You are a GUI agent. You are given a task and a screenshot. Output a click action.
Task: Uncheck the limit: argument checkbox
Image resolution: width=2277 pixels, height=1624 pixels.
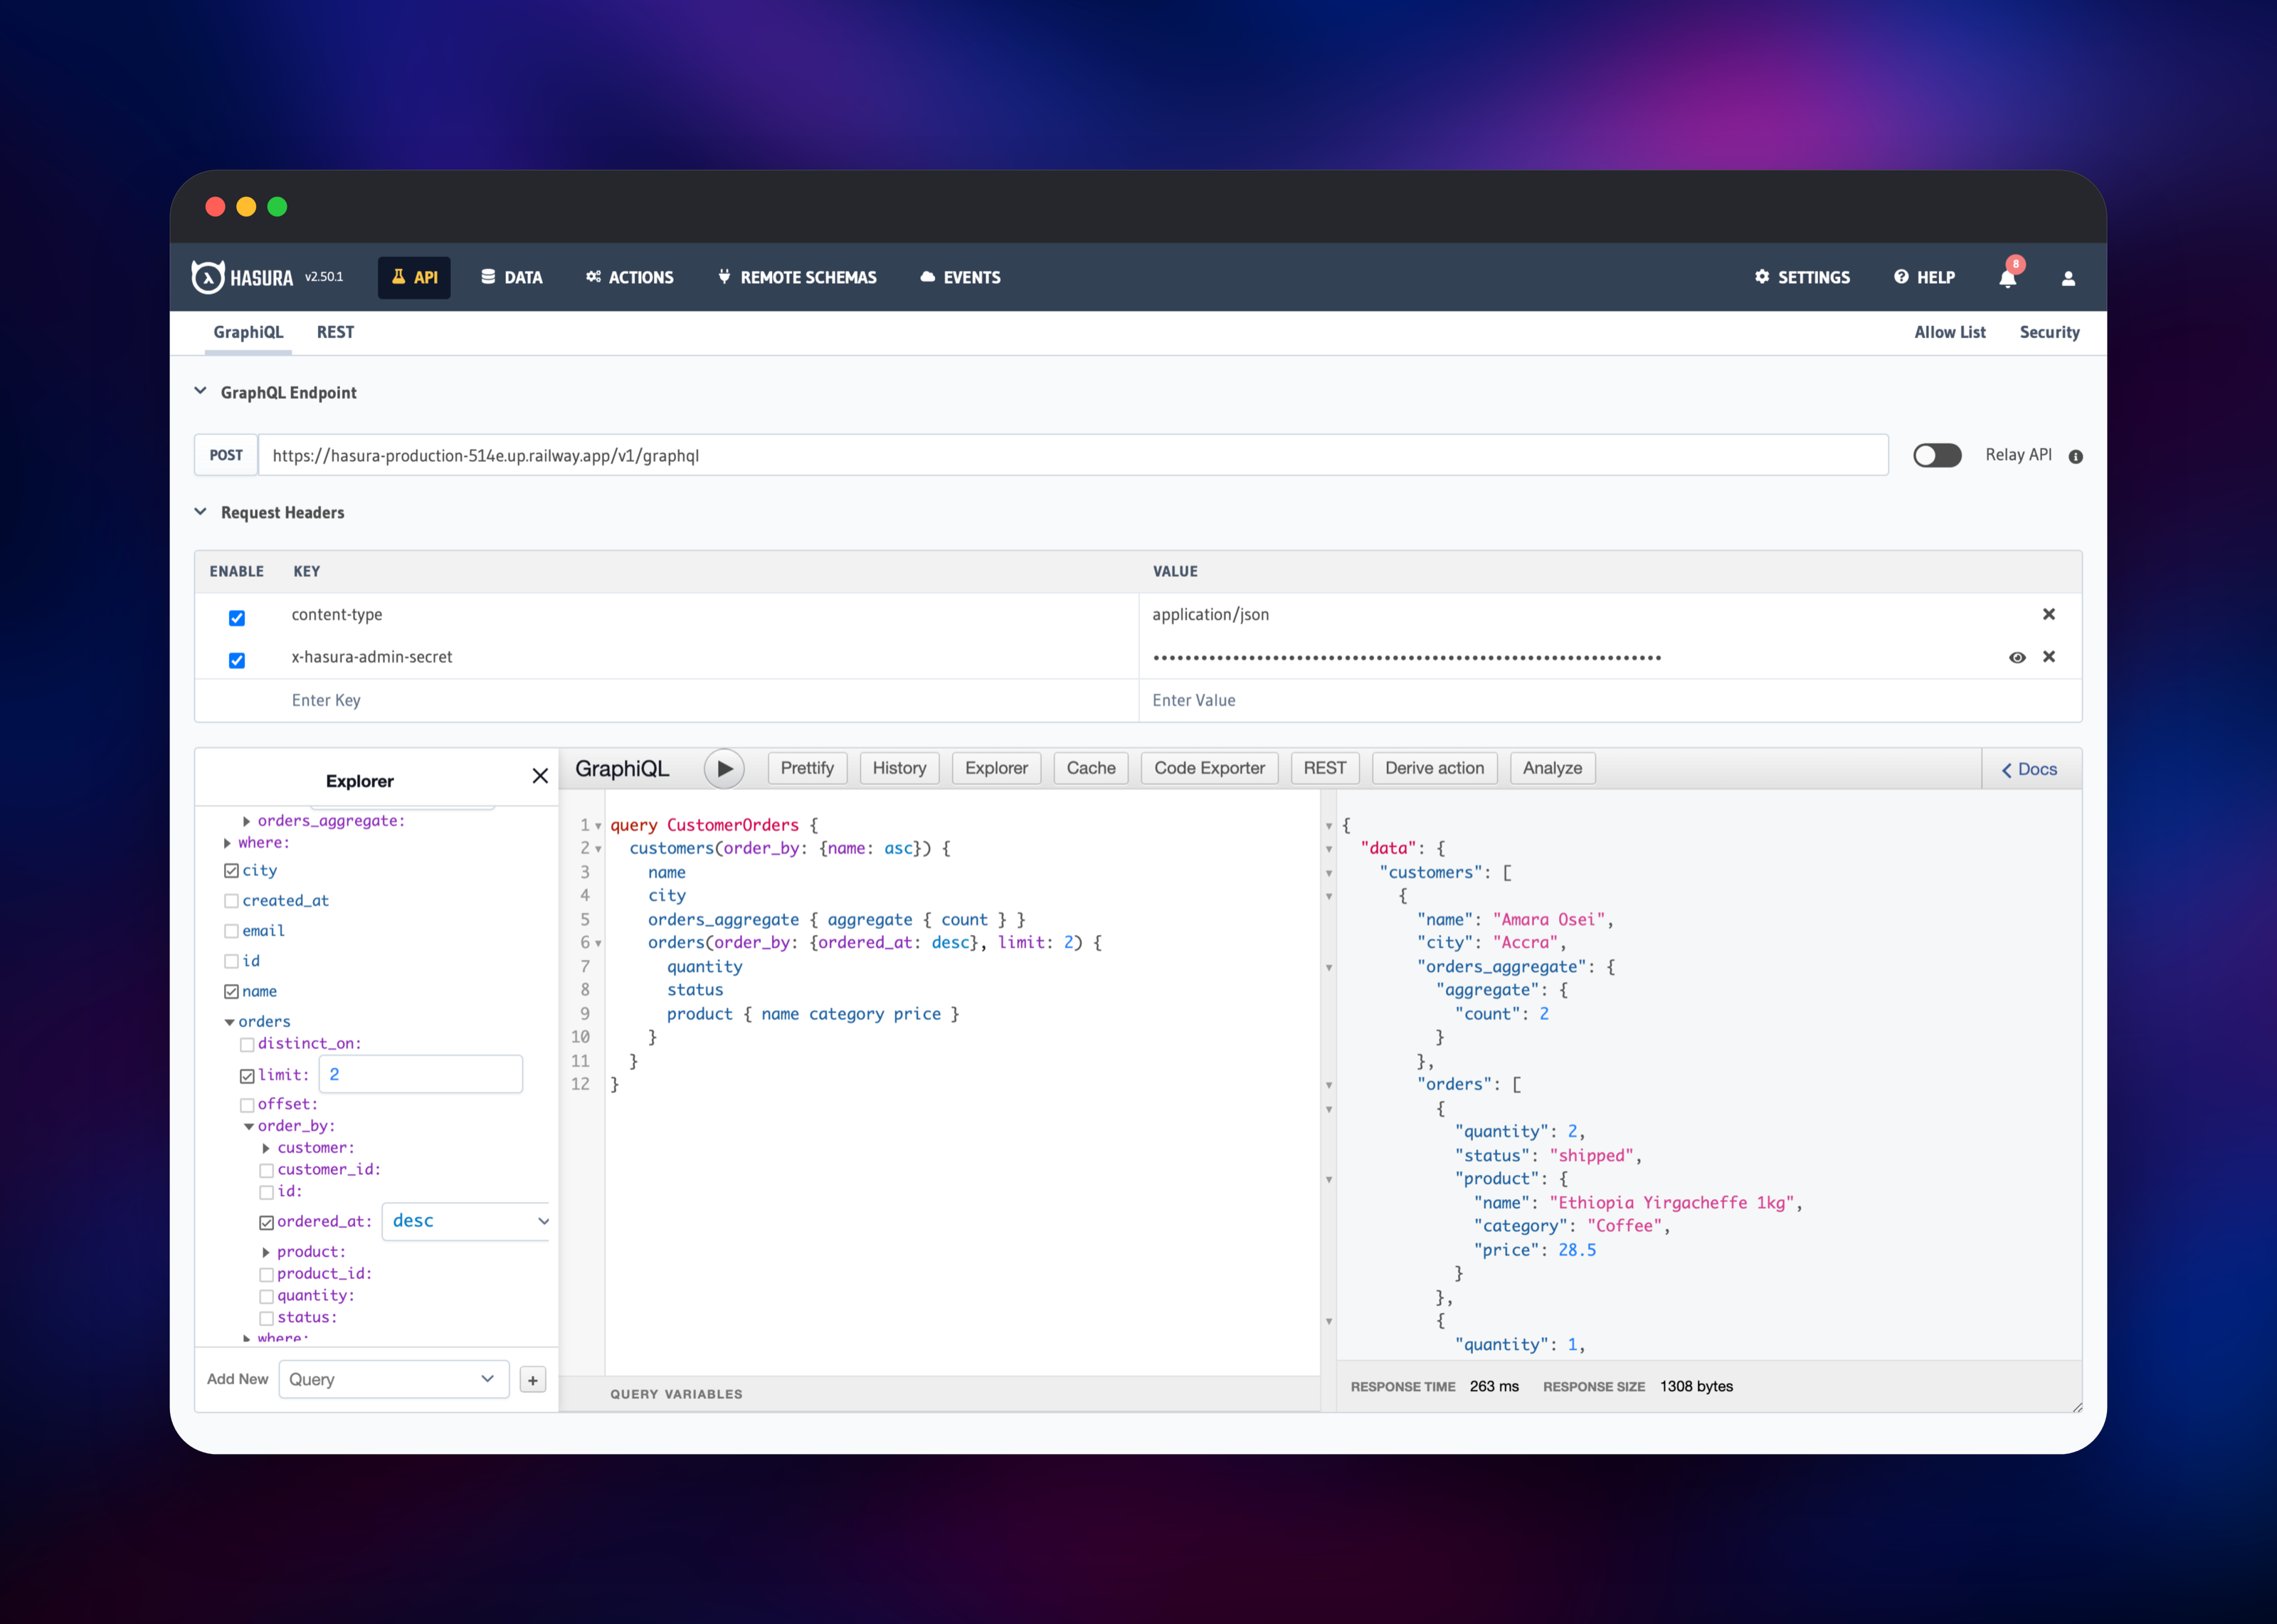(x=247, y=1076)
